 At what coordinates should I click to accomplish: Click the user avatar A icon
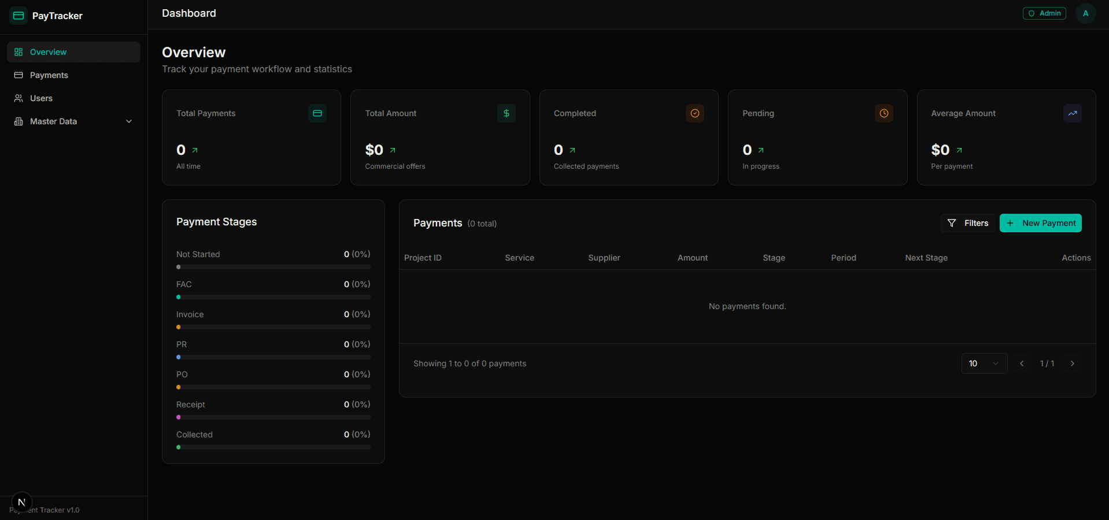[1086, 13]
